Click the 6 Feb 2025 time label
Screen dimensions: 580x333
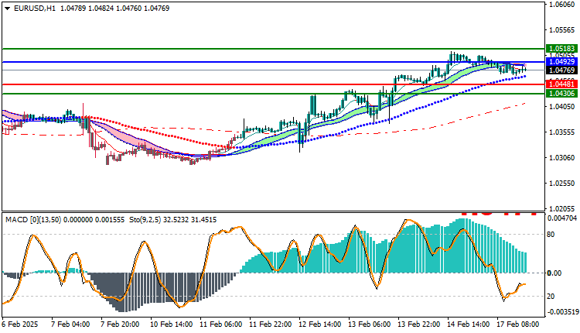[20, 324]
